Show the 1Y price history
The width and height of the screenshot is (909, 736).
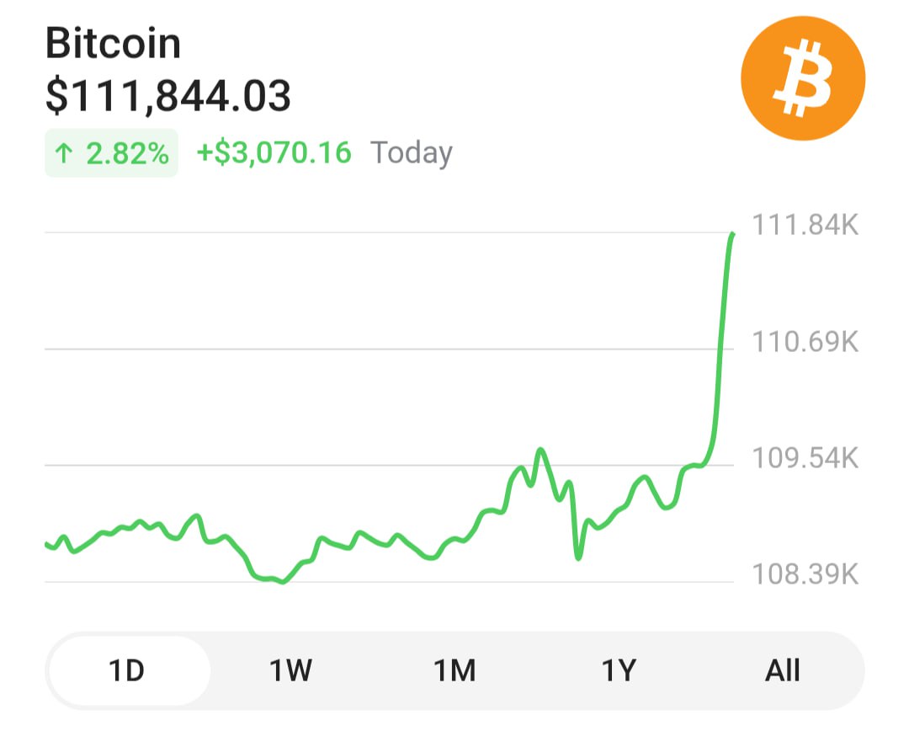click(x=619, y=670)
